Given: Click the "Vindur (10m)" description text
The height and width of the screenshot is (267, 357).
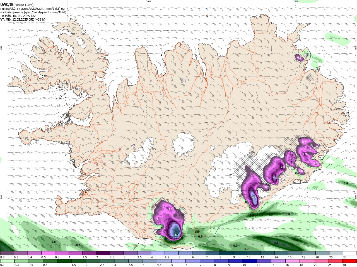Looking at the screenshot, I should tap(25, 5).
